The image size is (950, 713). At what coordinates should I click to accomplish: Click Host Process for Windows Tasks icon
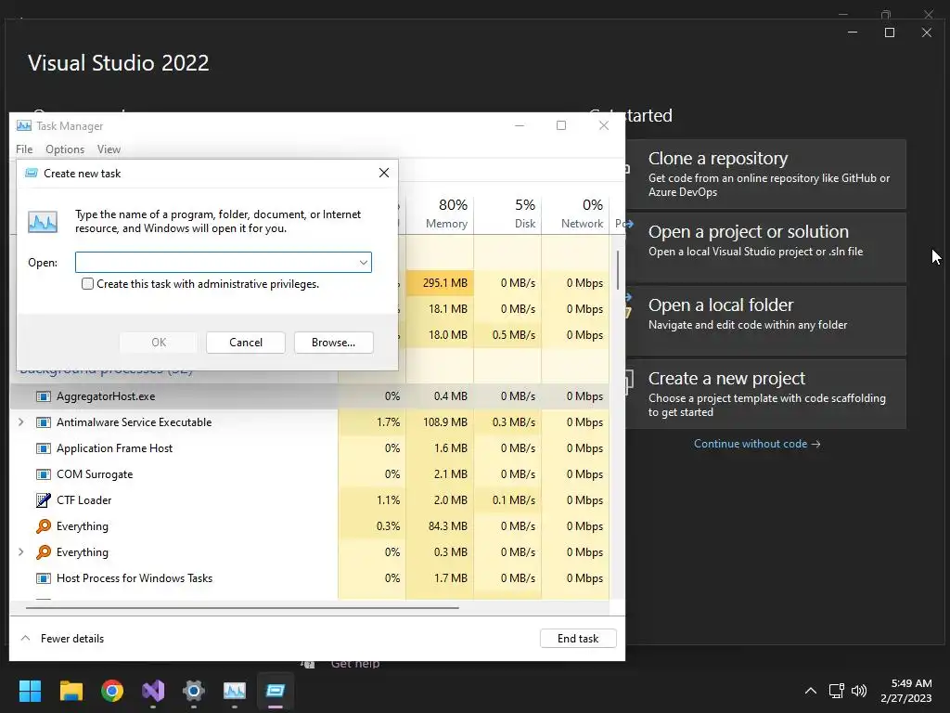(x=43, y=578)
